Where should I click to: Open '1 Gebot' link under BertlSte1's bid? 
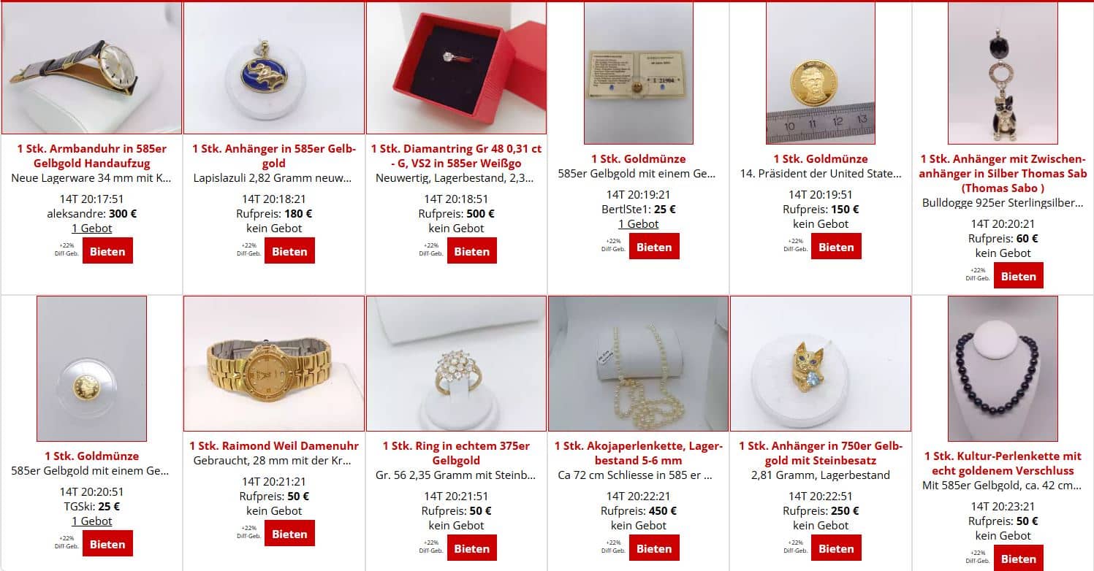click(639, 223)
